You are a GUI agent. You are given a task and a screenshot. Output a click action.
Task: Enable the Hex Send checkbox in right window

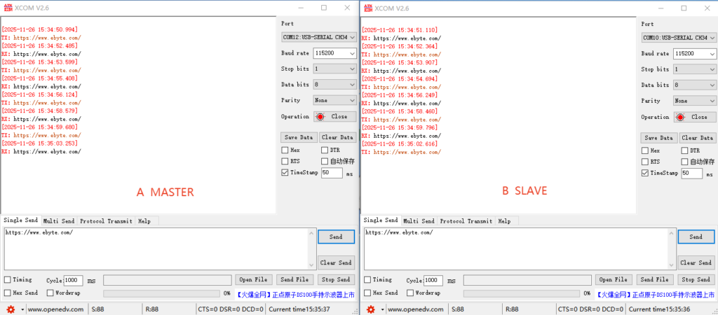click(368, 293)
